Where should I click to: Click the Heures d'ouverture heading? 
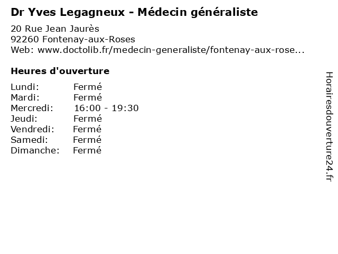click(60, 71)
